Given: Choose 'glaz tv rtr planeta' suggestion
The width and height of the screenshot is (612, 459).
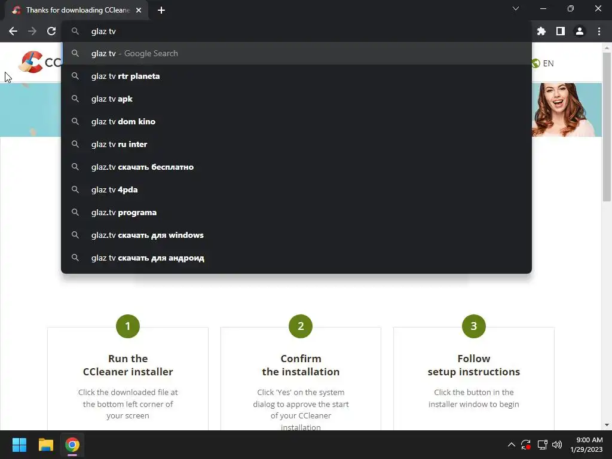Looking at the screenshot, I should (296, 76).
